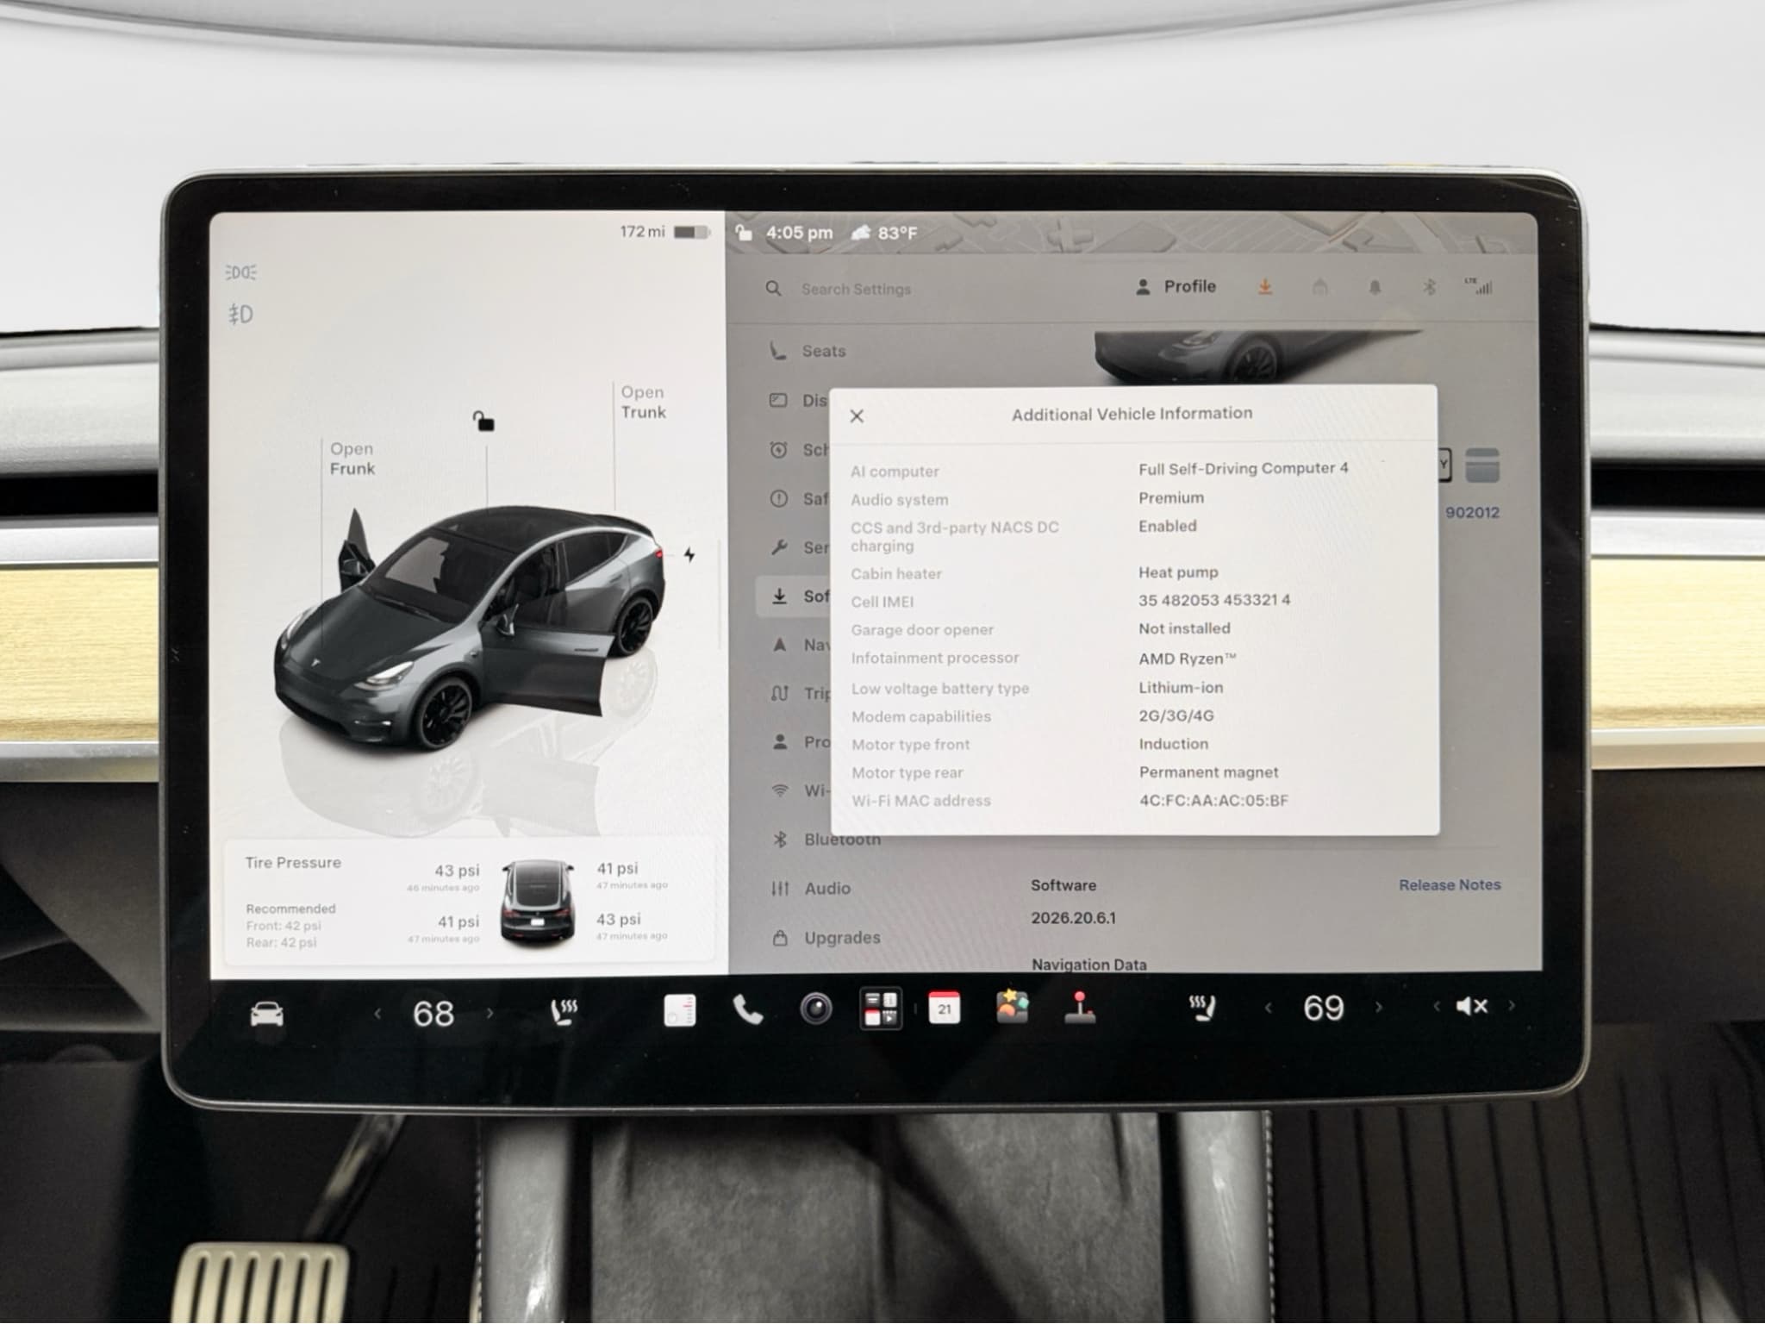Open the Tire Pressure card
Image resolution: width=1765 pixels, height=1324 pixels.
469,901
